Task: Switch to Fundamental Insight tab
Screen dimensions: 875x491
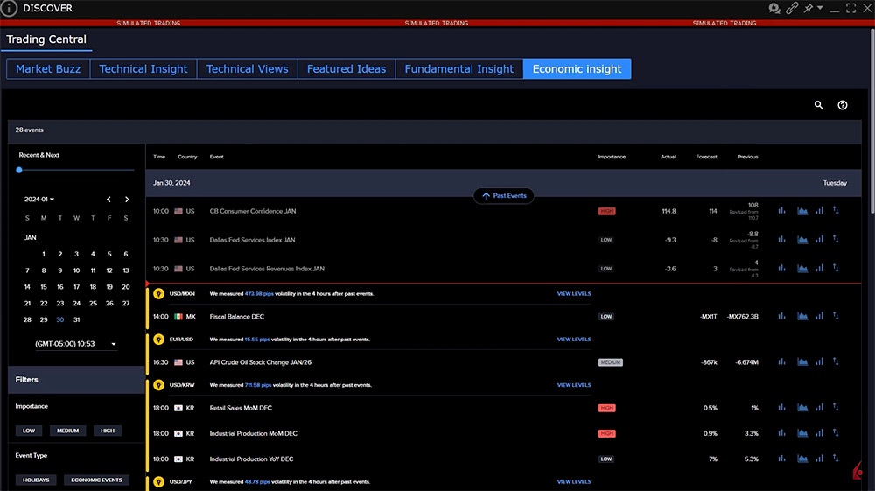Action: coord(459,68)
